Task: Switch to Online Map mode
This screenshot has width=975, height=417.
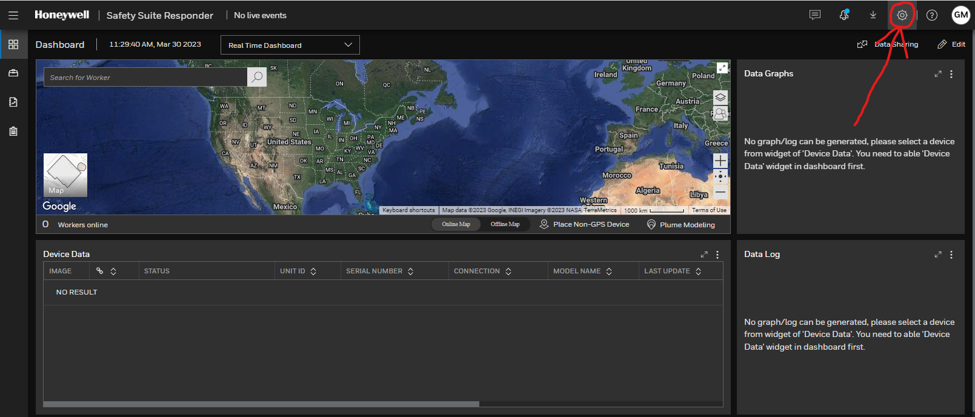Action: (x=456, y=224)
